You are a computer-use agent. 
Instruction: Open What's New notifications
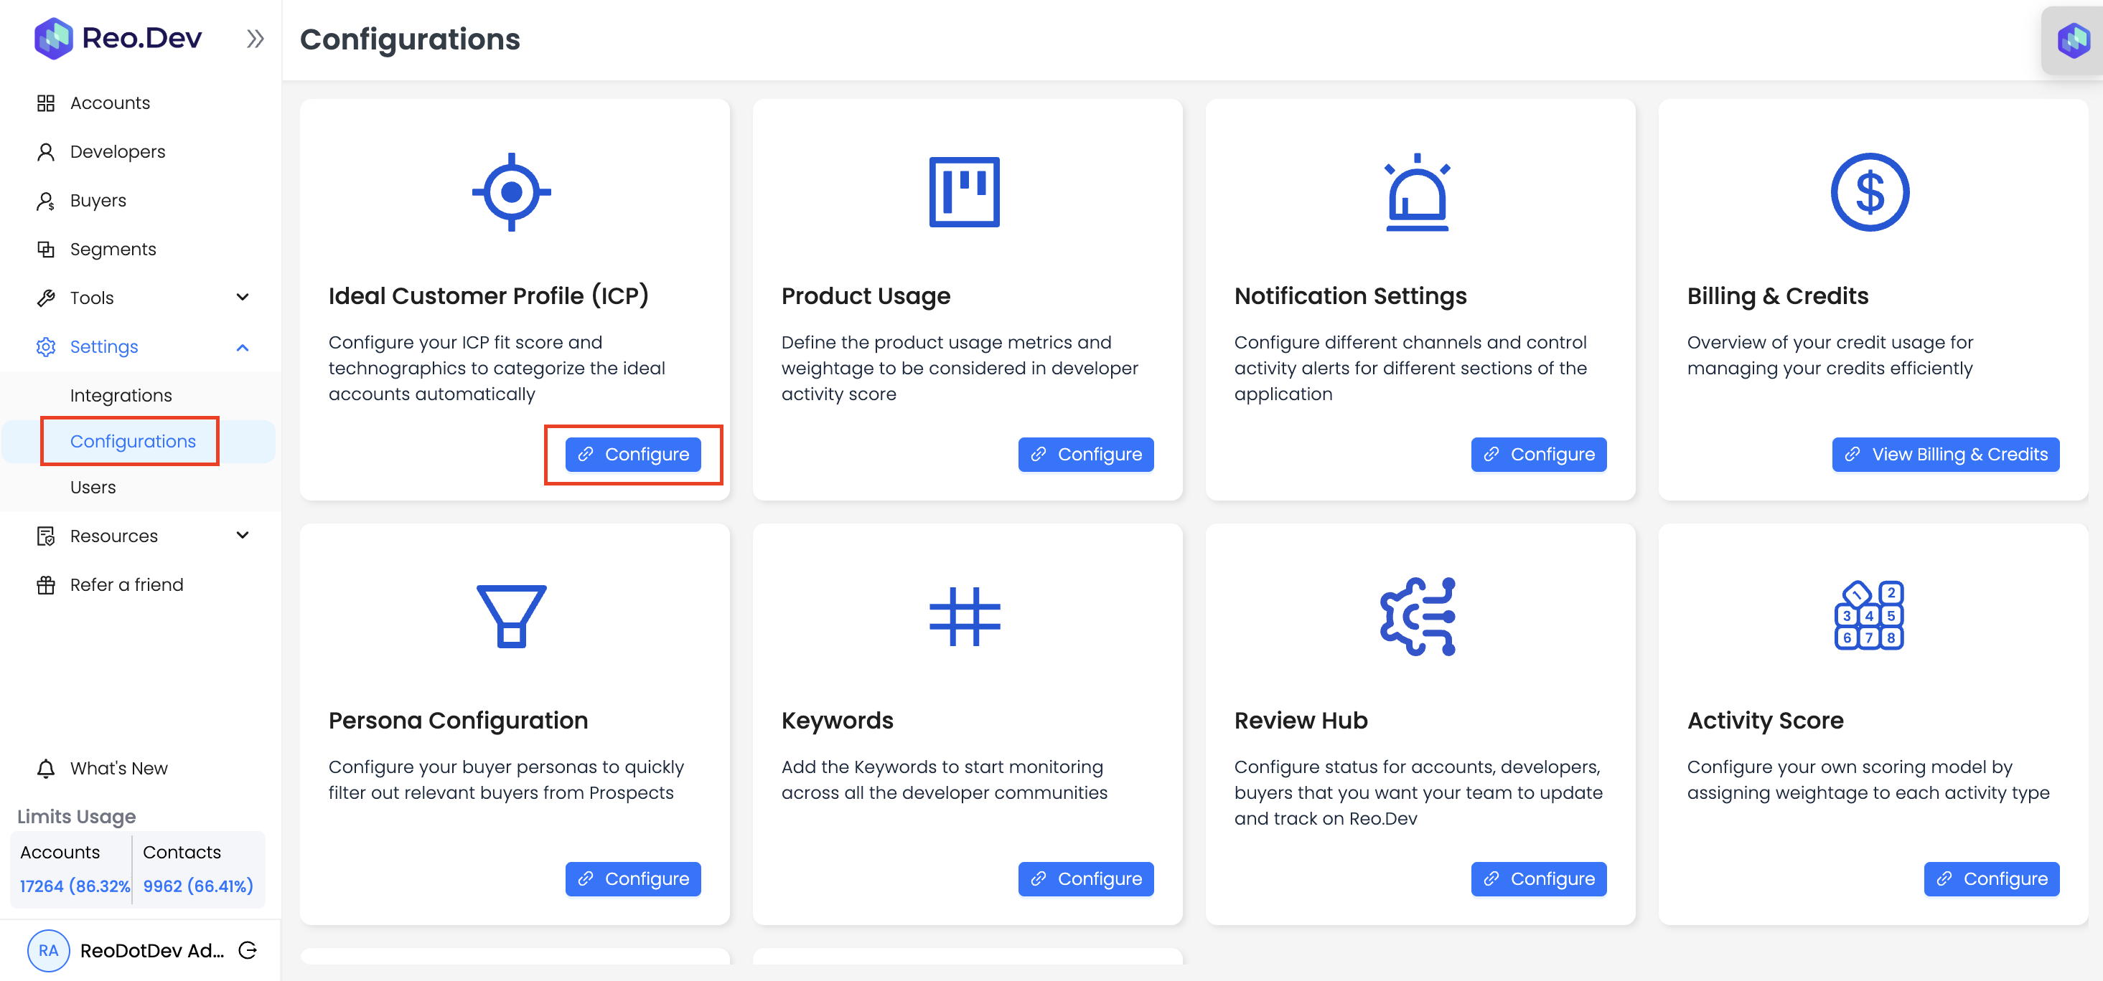coord(118,768)
